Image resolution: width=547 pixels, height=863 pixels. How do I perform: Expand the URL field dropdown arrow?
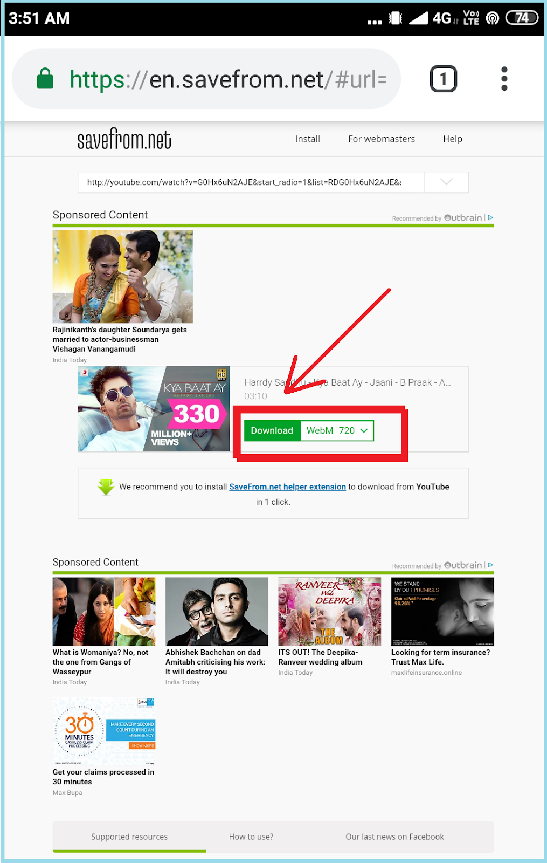(x=446, y=182)
